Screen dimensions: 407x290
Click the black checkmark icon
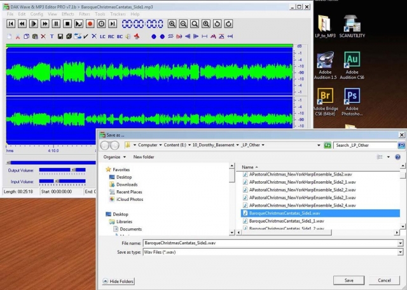tap(86, 37)
